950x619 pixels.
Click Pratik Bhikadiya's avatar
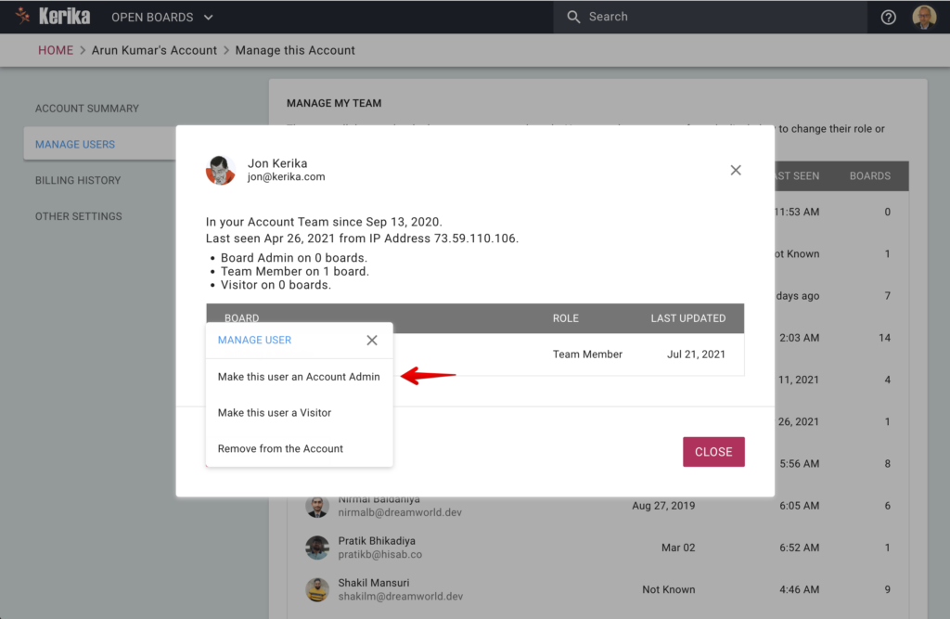click(317, 548)
